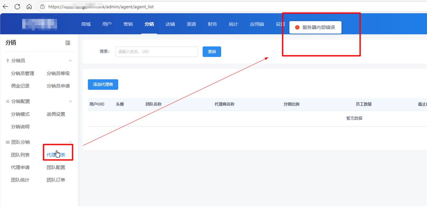This screenshot has width=427, height=207.
Task: Go back using browser back arrow
Action: pos(5,7)
